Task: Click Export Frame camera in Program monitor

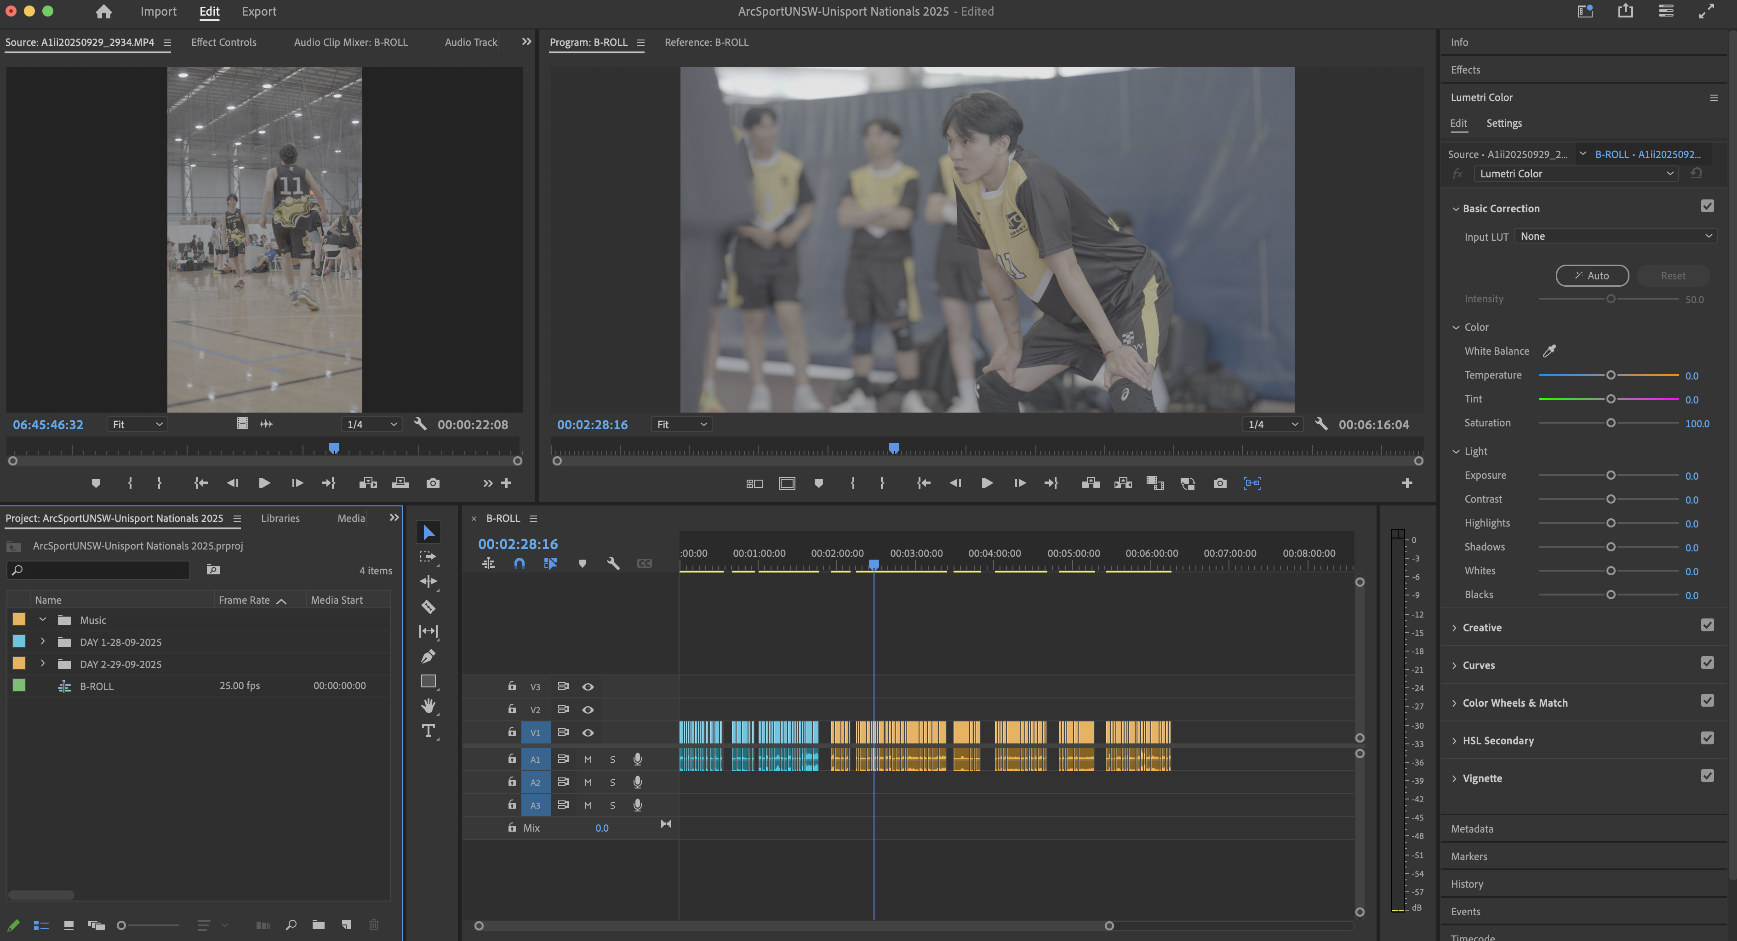Action: (1220, 483)
